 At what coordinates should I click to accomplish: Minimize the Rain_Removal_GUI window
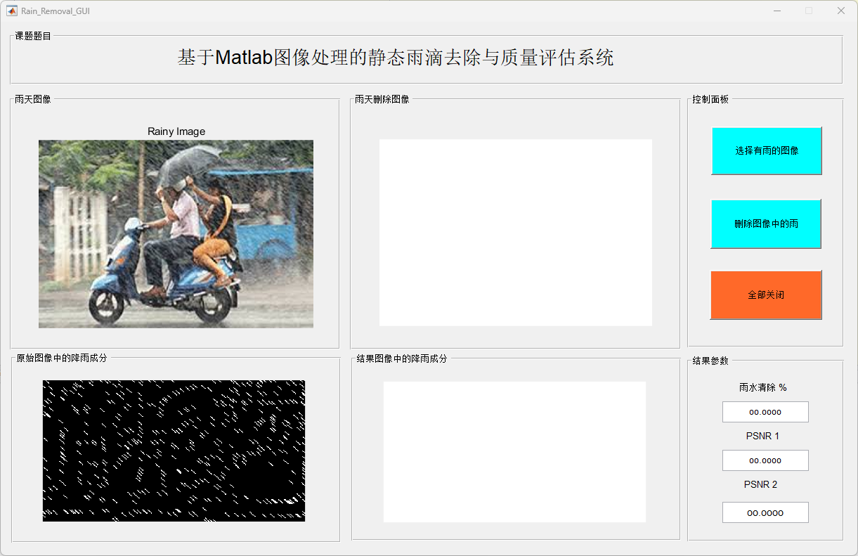click(x=777, y=11)
